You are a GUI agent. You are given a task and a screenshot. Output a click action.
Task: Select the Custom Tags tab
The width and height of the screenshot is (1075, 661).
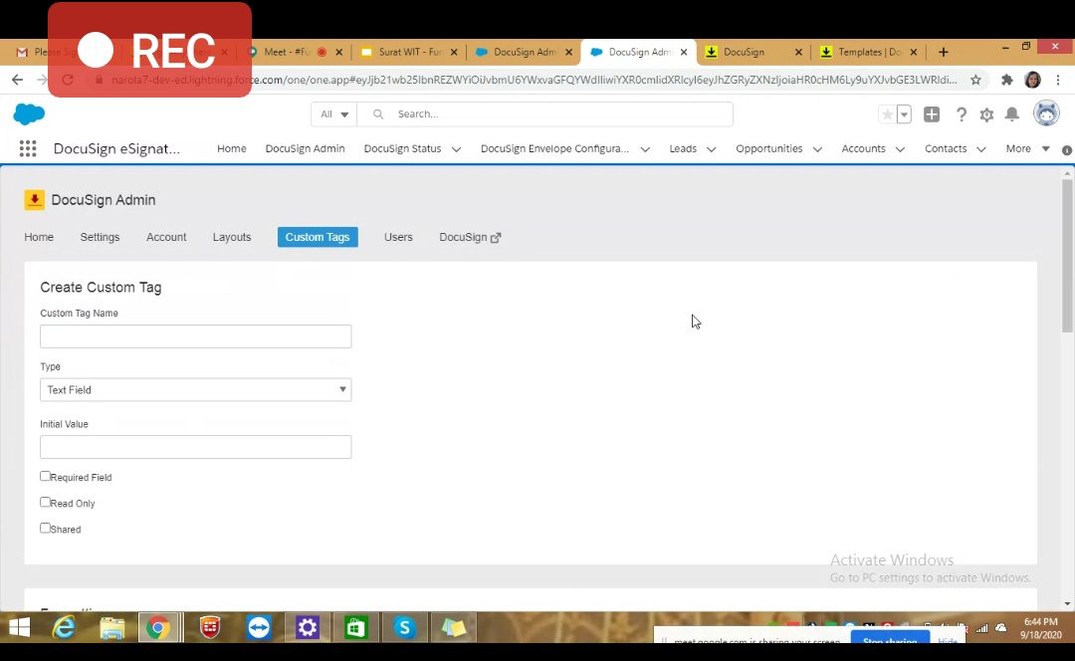318,237
